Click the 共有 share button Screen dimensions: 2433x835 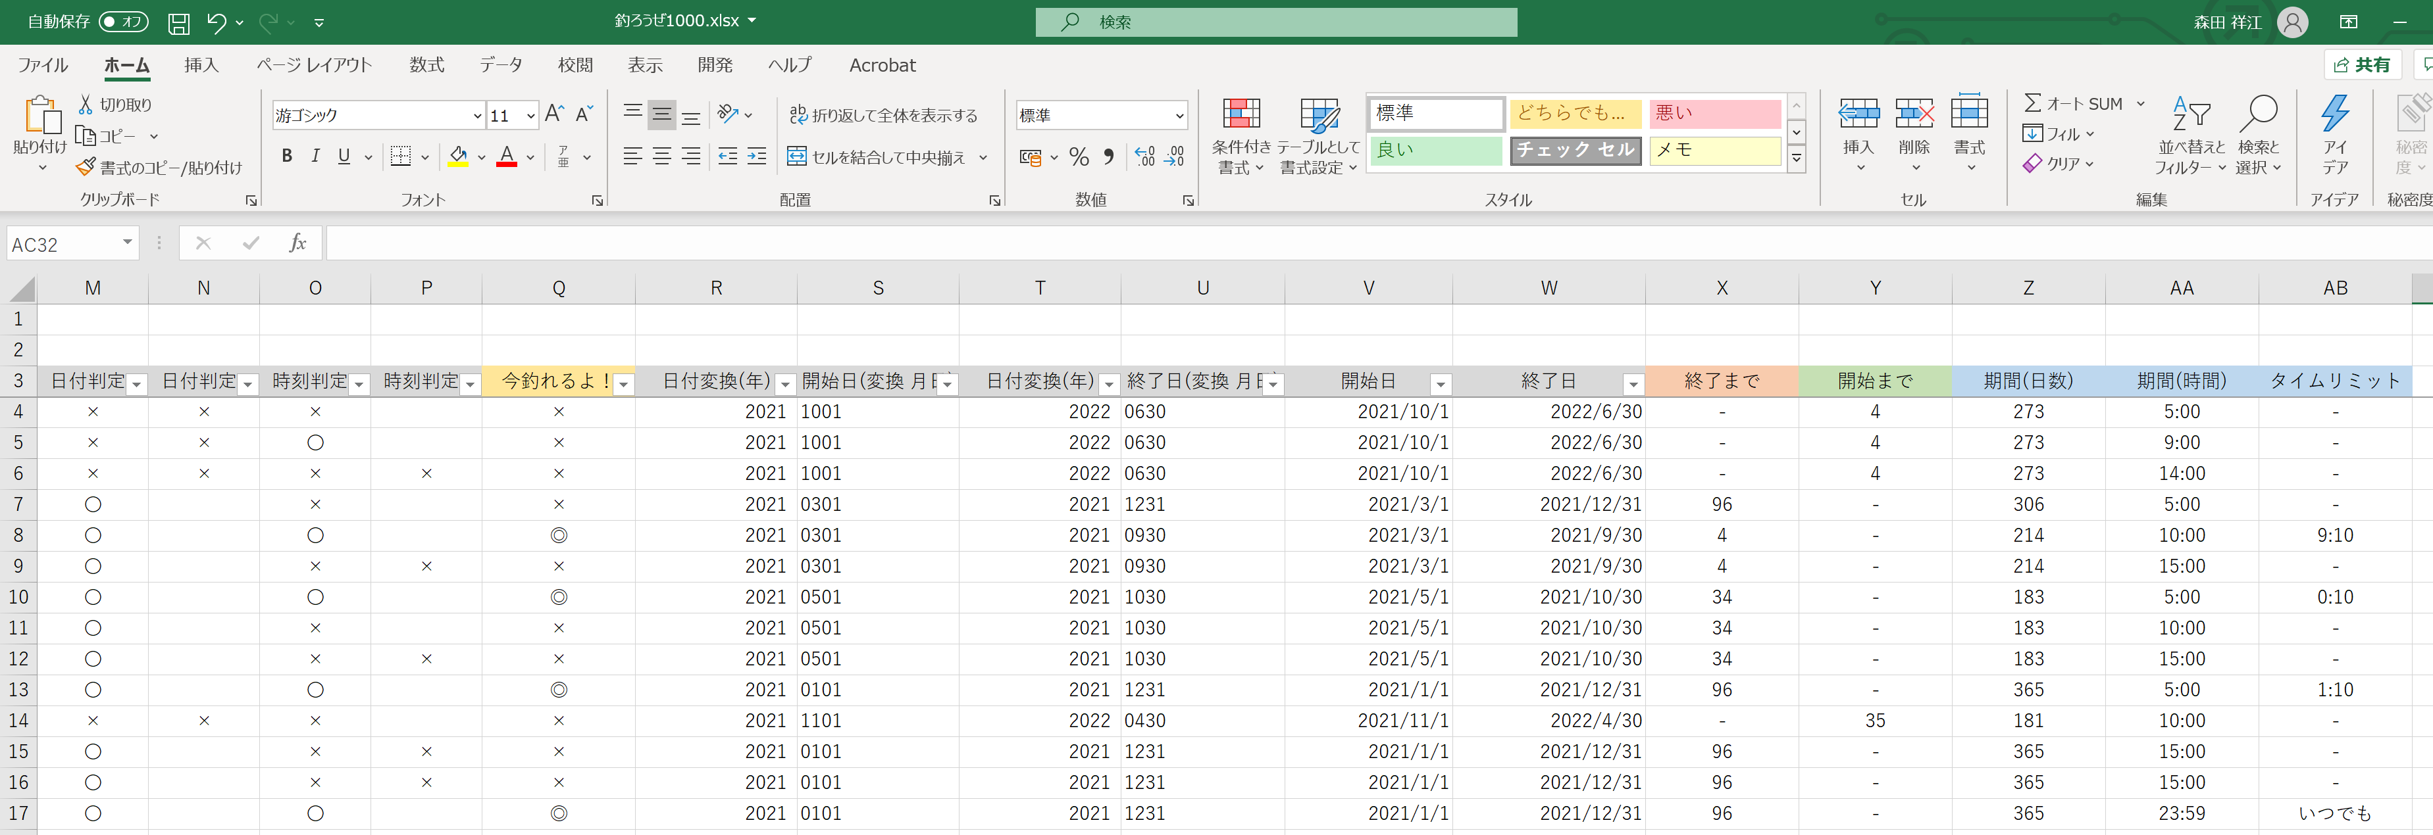2362,65
